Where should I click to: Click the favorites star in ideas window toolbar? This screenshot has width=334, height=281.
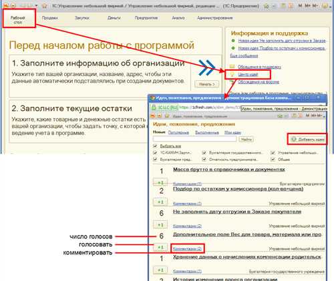pos(167,115)
